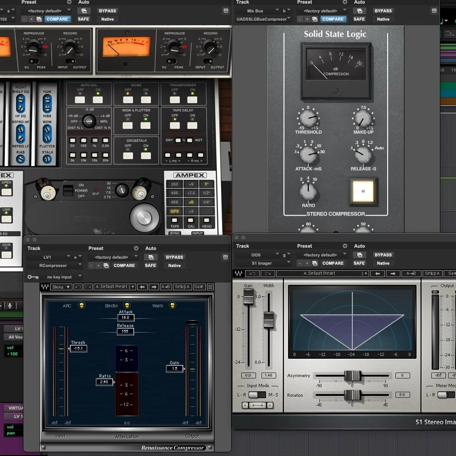
Task: Open the RCompressor plugin selector dropdown
Action: pos(55,265)
